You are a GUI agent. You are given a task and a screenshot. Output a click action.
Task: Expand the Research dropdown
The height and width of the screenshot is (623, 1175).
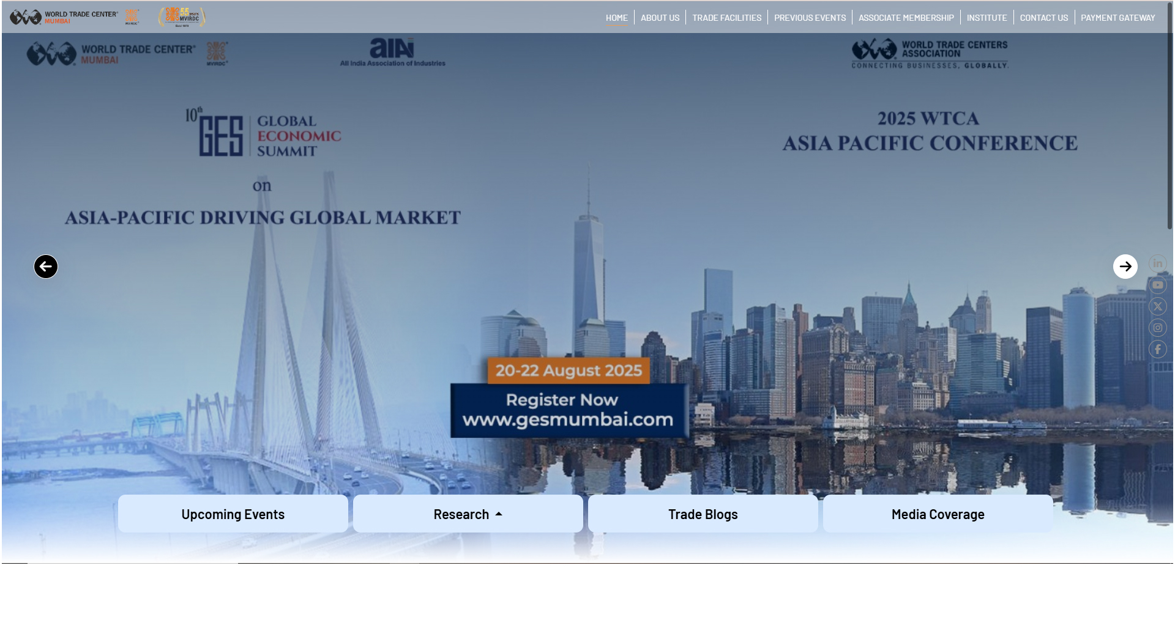coord(468,514)
